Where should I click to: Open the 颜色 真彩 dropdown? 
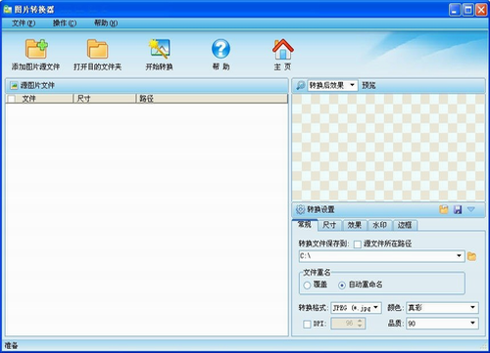(x=442, y=308)
